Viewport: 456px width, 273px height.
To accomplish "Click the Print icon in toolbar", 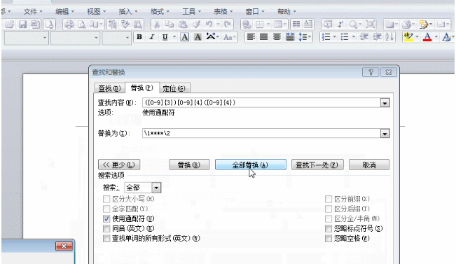I will [69, 24].
